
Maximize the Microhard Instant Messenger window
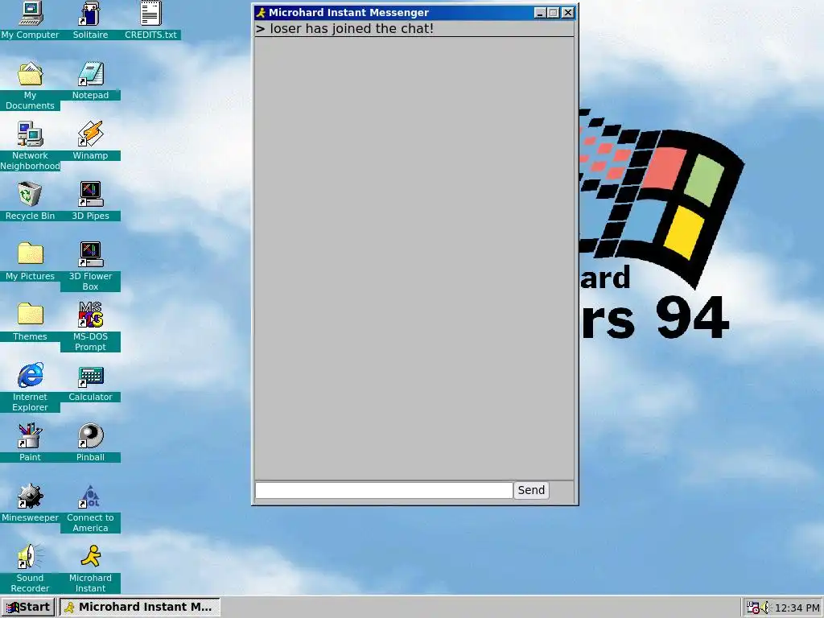pyautogui.click(x=554, y=13)
